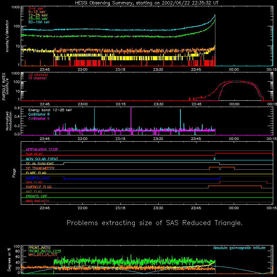This screenshot has height=277, width=277.
Task: Click the cyan 50-100 keV curve peak
Action: tap(215, 15)
